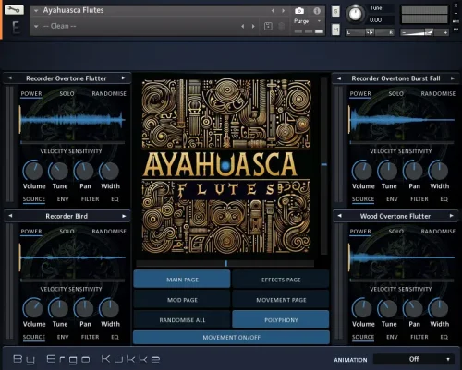This screenshot has width=462, height=370.
Task: Click the plus button on master volume
Action: (445, 32)
